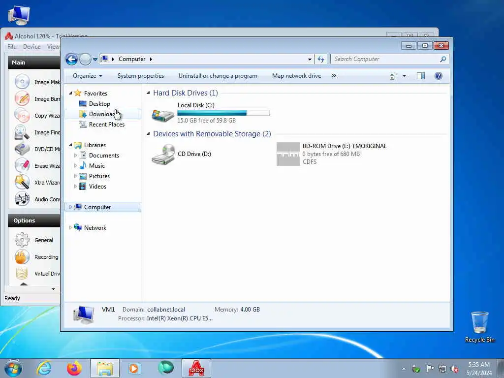Expand the Network tree node
Viewport: 504px width, 378px height.
coord(70,227)
